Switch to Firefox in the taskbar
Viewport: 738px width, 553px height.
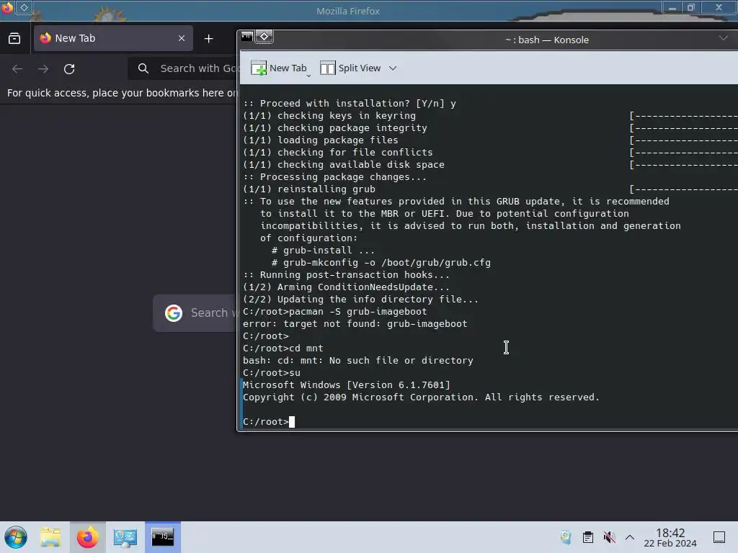87,537
